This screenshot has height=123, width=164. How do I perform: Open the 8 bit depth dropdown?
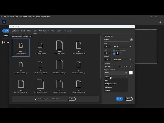pos(128,66)
